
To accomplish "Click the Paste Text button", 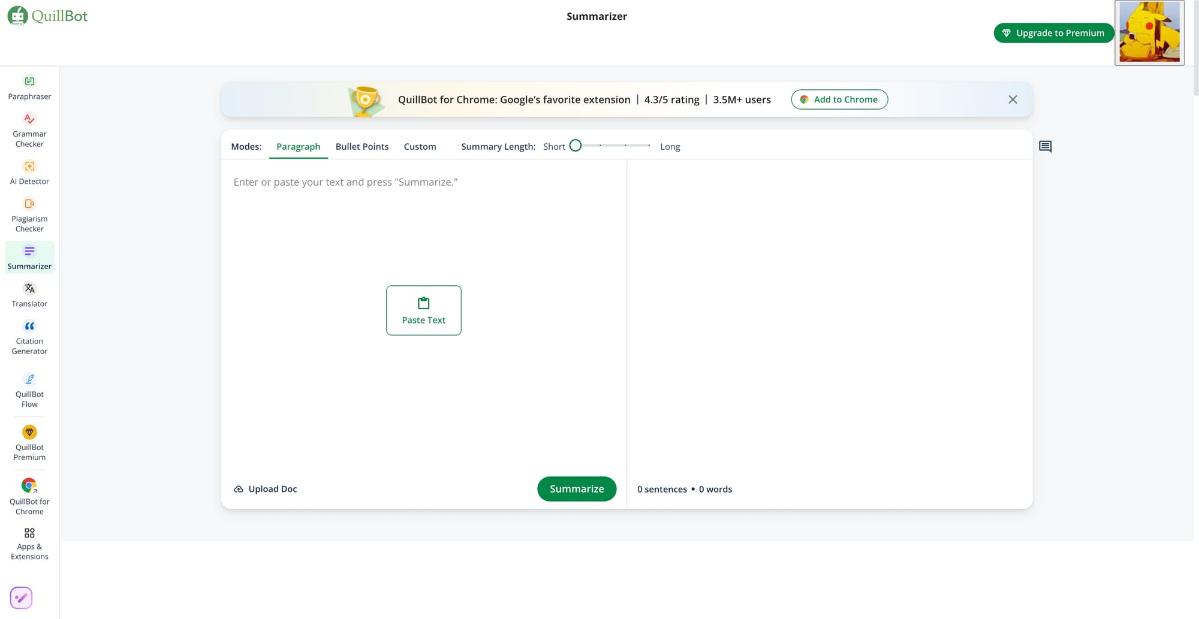I will pos(424,310).
